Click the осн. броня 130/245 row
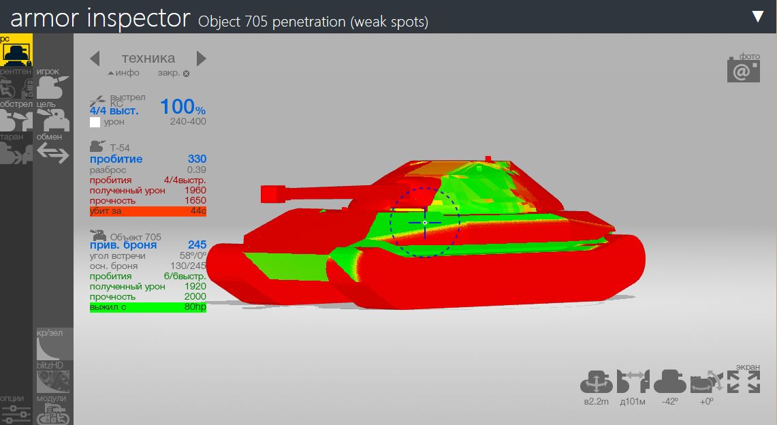Screen dimensions: 777x425 pyautogui.click(x=148, y=266)
